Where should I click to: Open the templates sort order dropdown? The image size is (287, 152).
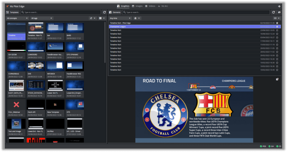coord(93,18)
